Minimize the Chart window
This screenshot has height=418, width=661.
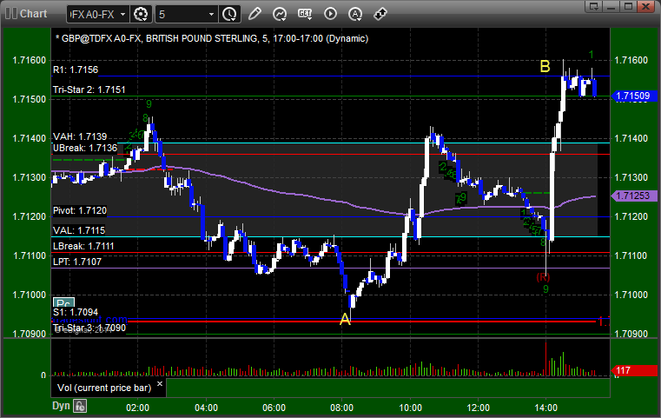[611, 6]
